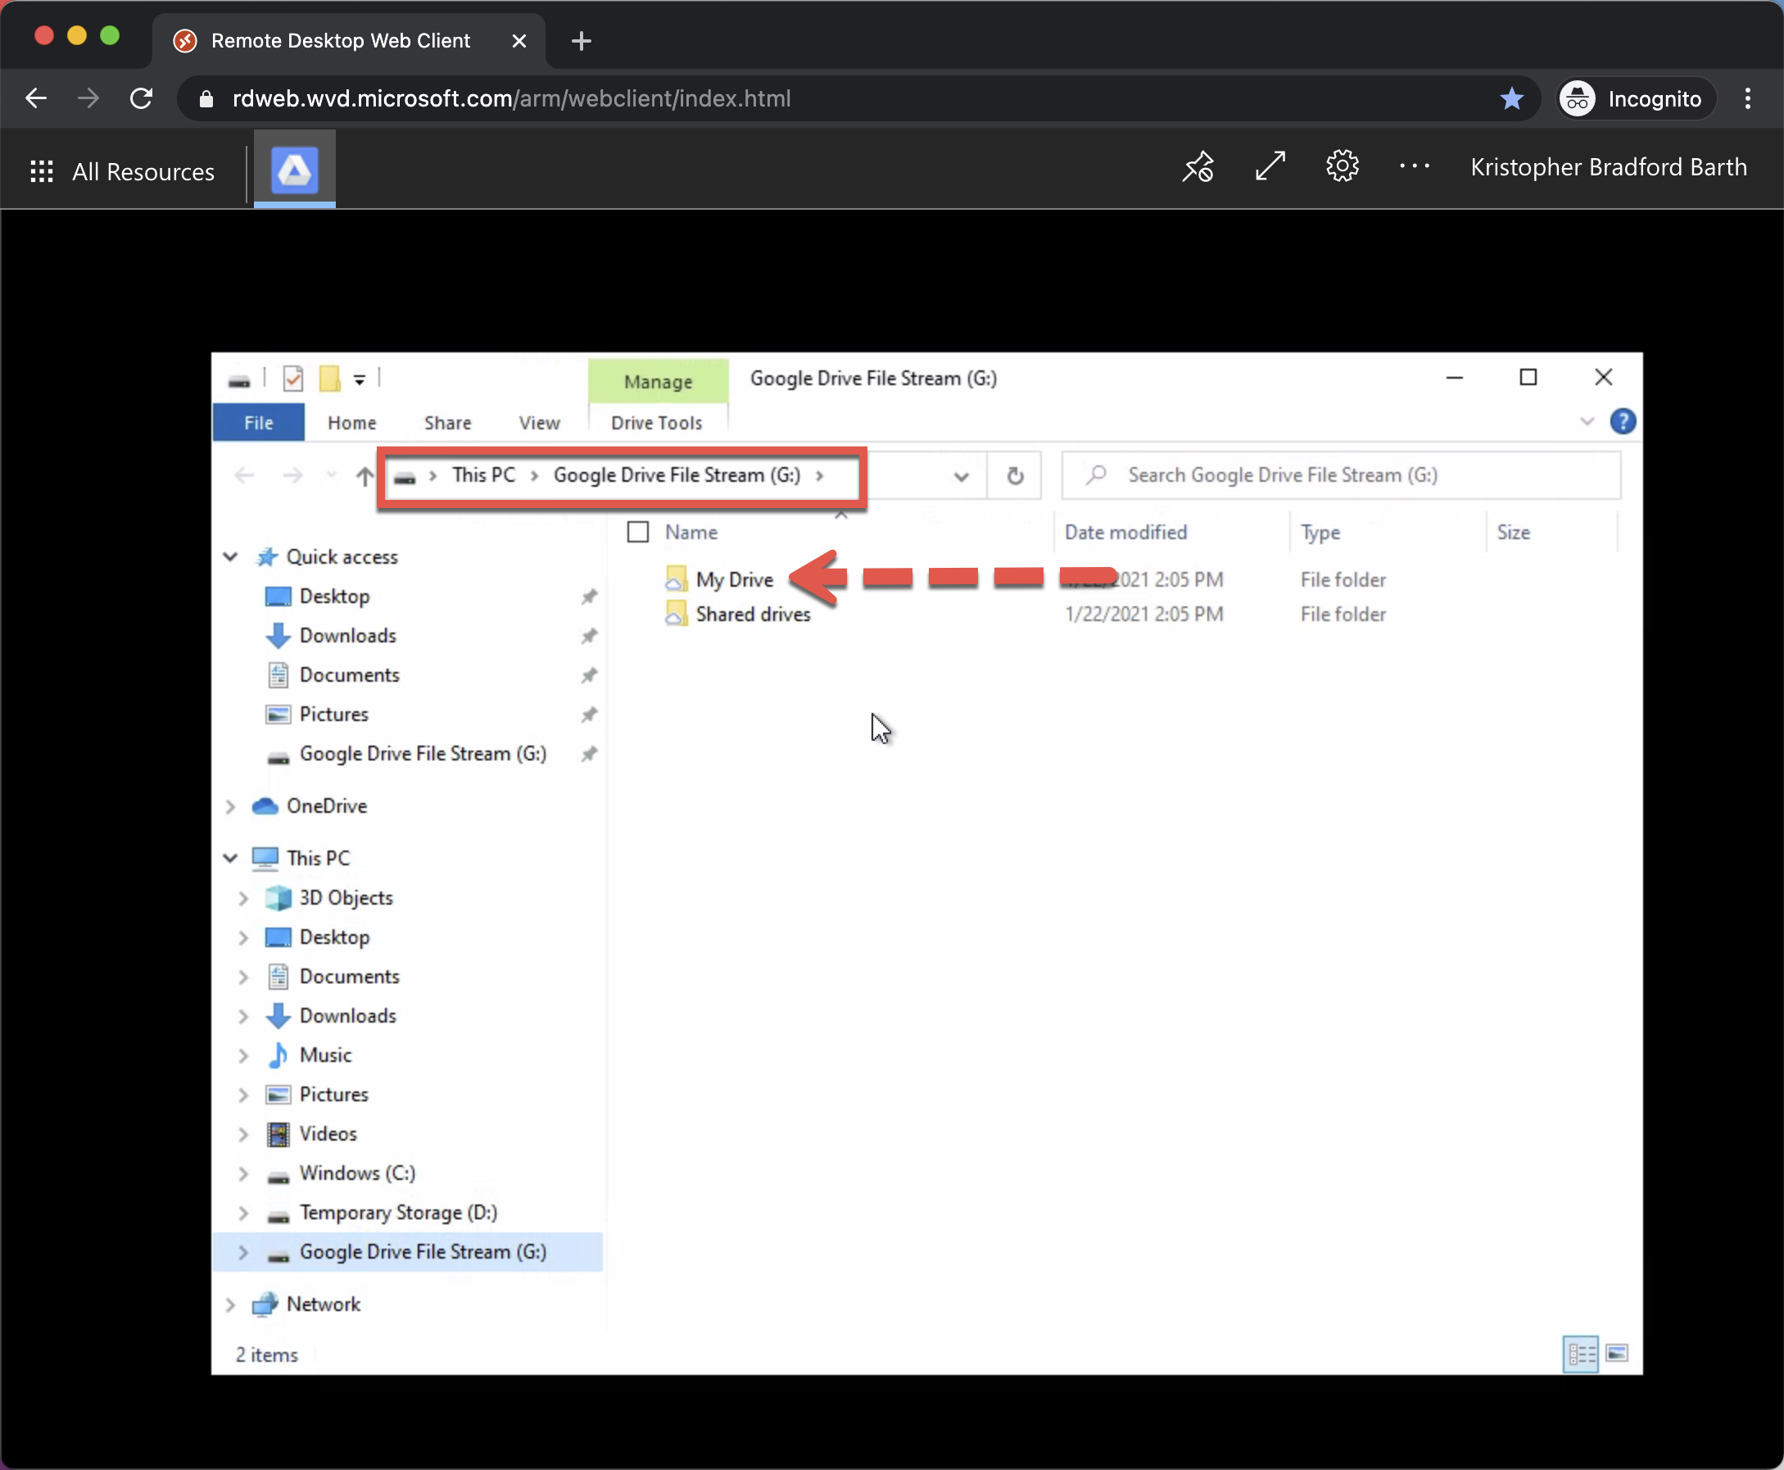Enter full screen with the diagonal arrows icon
The image size is (1784, 1470).
[1270, 166]
